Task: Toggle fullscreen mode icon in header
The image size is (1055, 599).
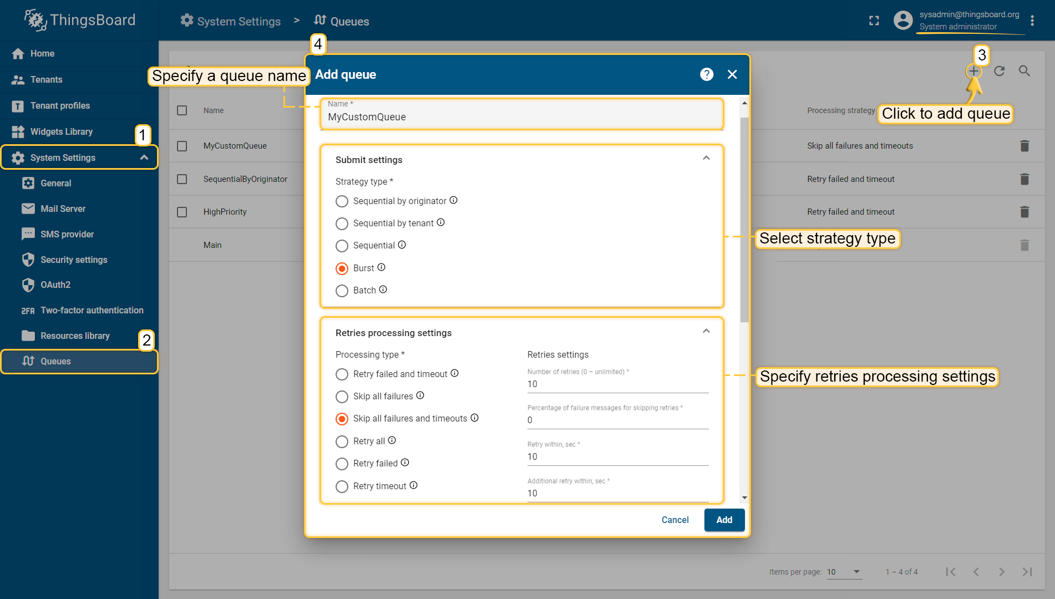Action: click(874, 21)
